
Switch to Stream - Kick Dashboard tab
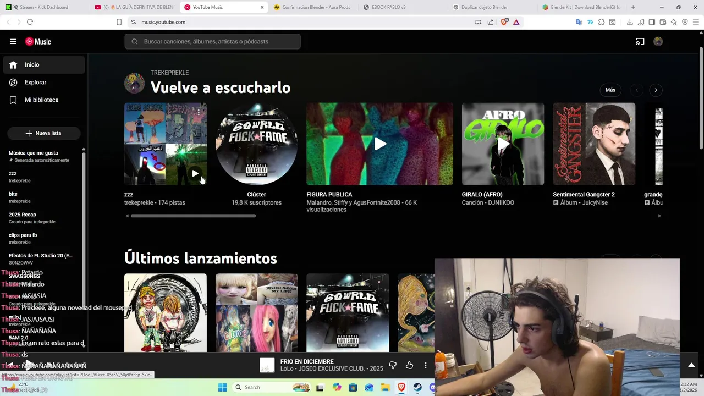click(x=44, y=7)
